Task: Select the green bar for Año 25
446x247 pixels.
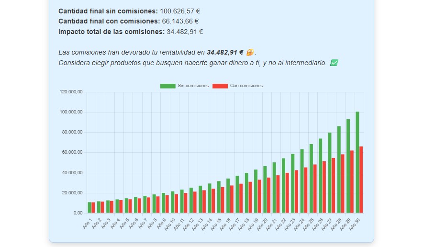Action: (311, 179)
